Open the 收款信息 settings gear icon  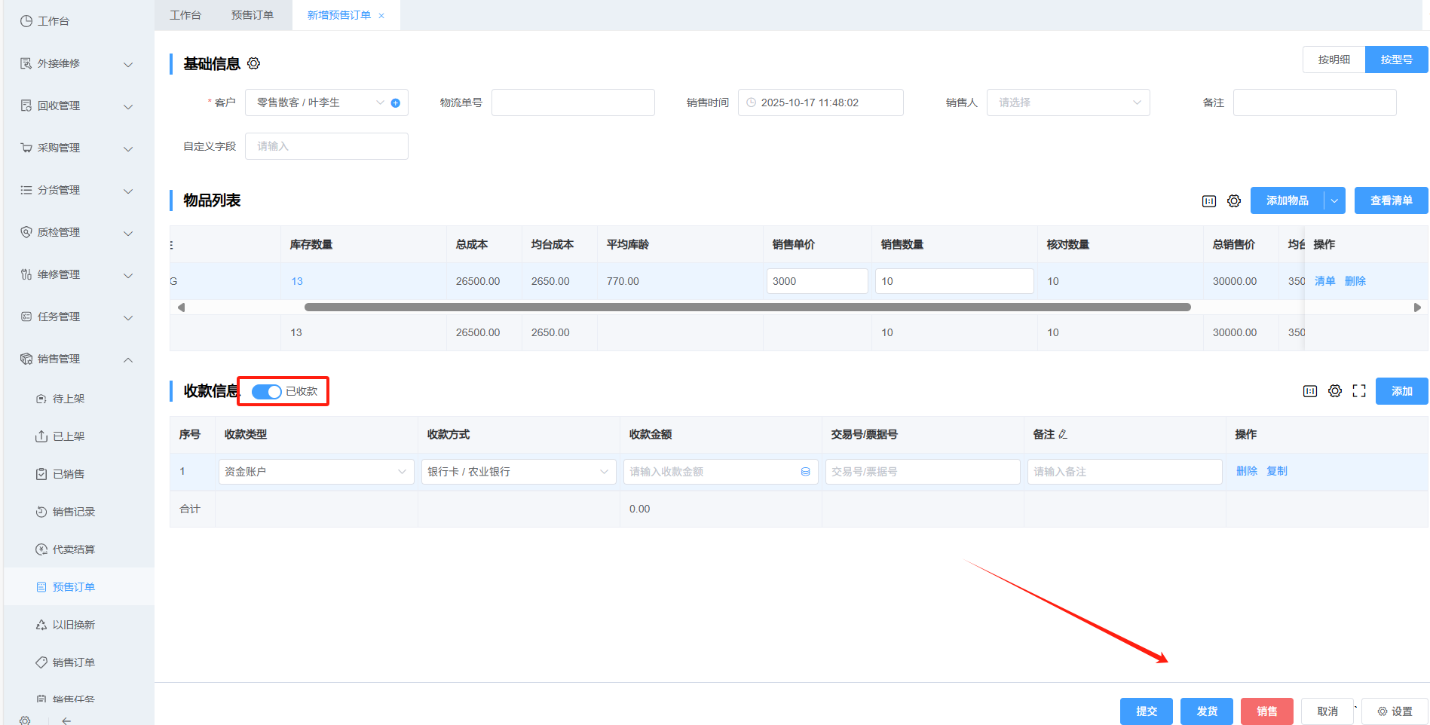(1335, 391)
